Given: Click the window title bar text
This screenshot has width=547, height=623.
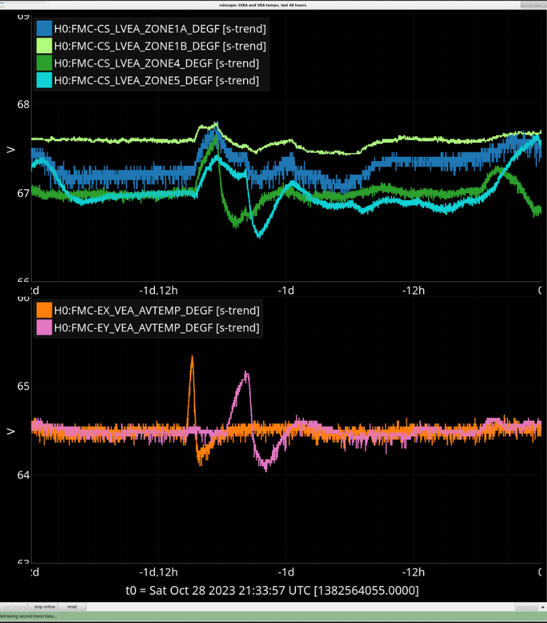Looking at the screenshot, I should tap(273, 4).
